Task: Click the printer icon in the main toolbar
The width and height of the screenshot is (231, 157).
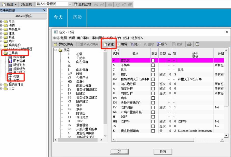Action: pos(110,5)
